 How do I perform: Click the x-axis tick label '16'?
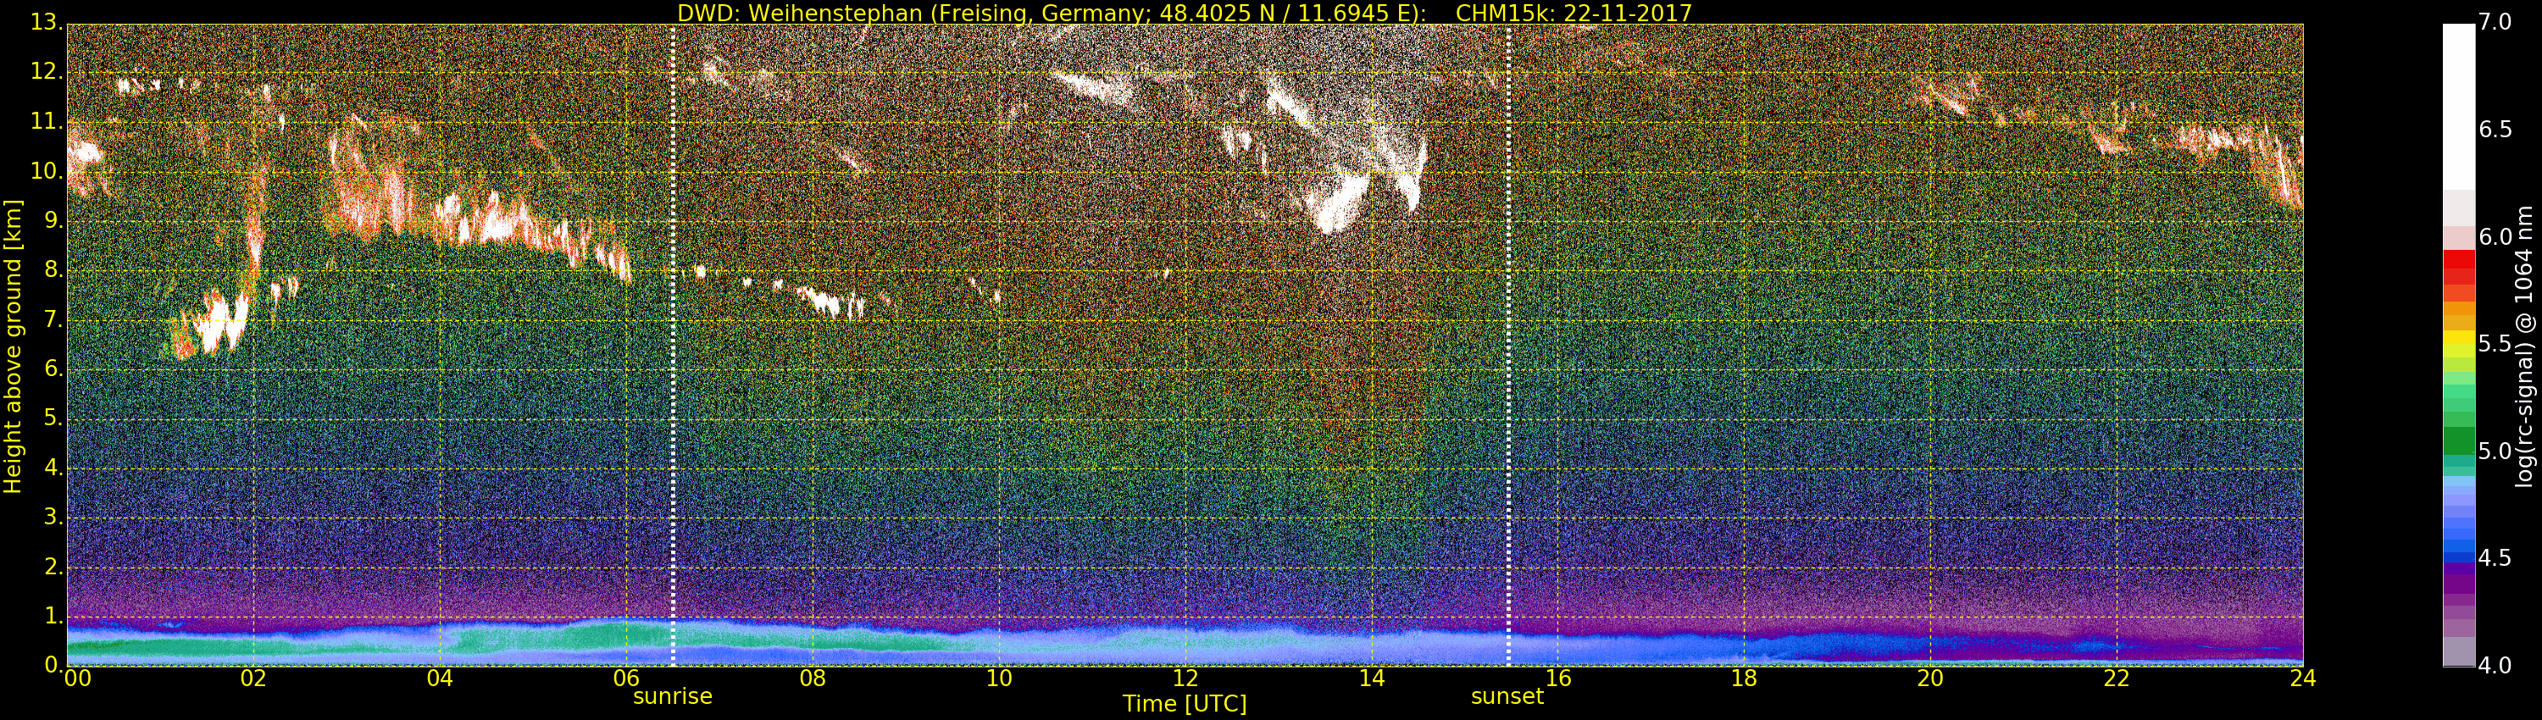coord(1558,678)
